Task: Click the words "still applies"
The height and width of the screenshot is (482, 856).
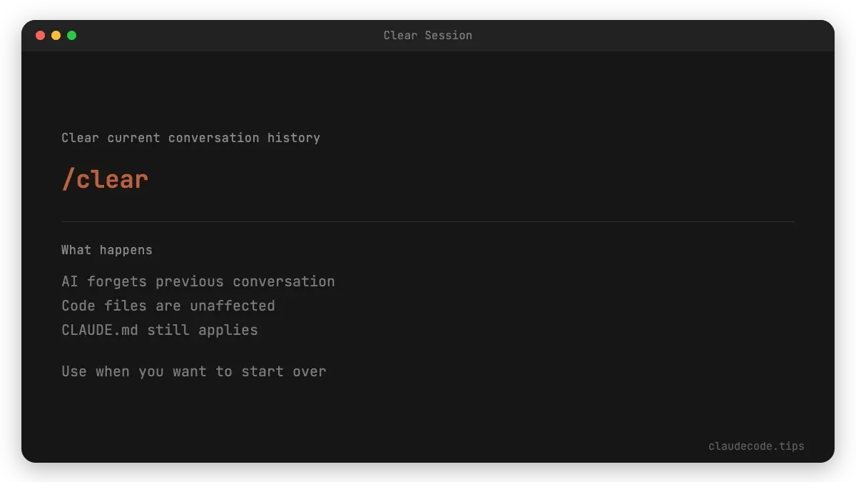Action: pyautogui.click(x=206, y=330)
